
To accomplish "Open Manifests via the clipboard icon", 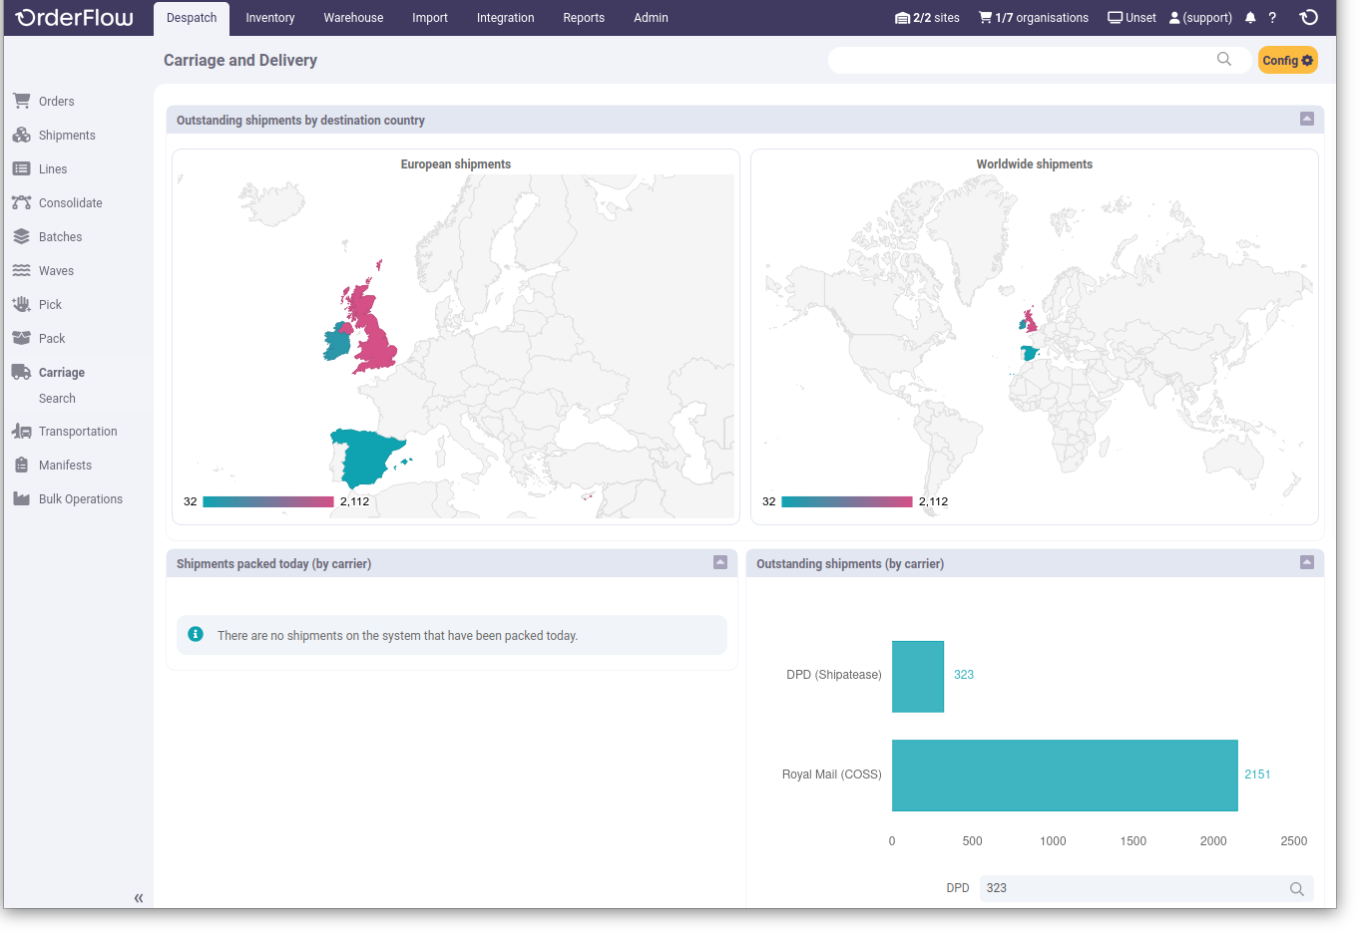I will pos(21,465).
